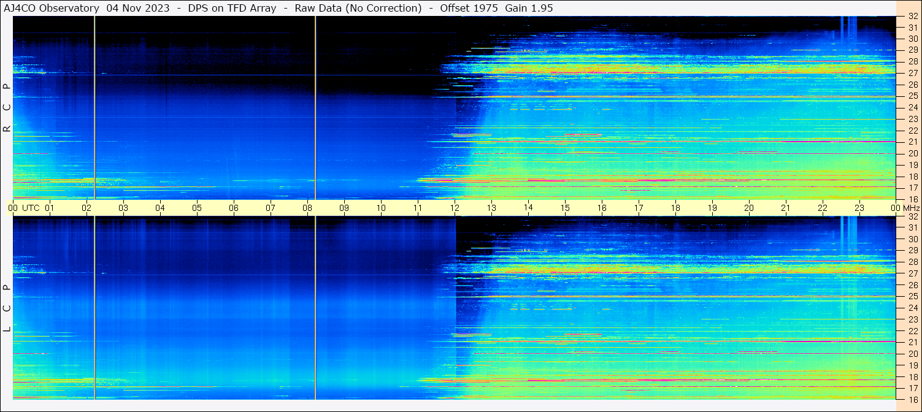
Task: Click the '00 UTC' label at axis start
Action: [25, 208]
